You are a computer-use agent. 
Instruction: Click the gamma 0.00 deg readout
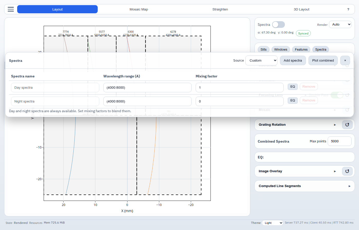point(286,33)
